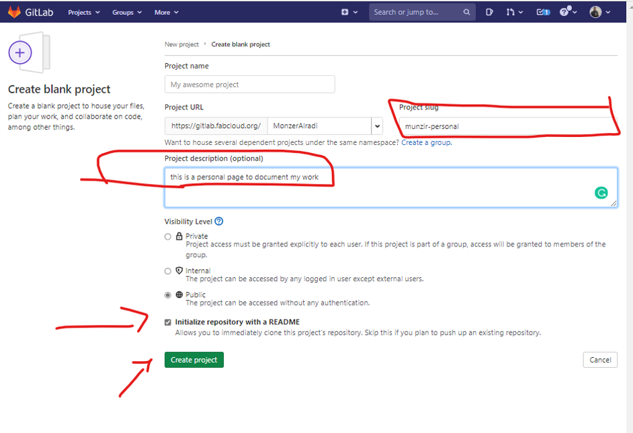The image size is (633, 433).
Task: Click the Public globe icon
Action: click(x=179, y=295)
